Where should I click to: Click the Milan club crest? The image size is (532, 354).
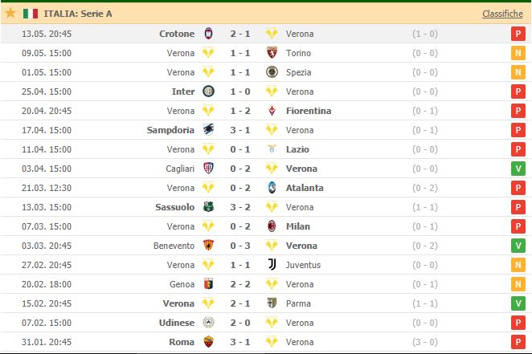272,226
